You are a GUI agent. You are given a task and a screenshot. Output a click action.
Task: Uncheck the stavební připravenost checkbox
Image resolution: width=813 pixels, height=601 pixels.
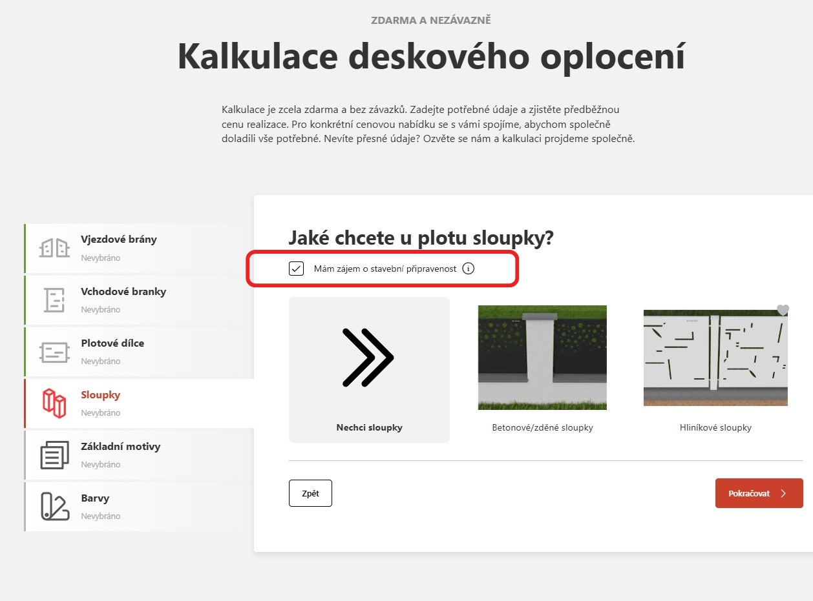pyautogui.click(x=297, y=269)
